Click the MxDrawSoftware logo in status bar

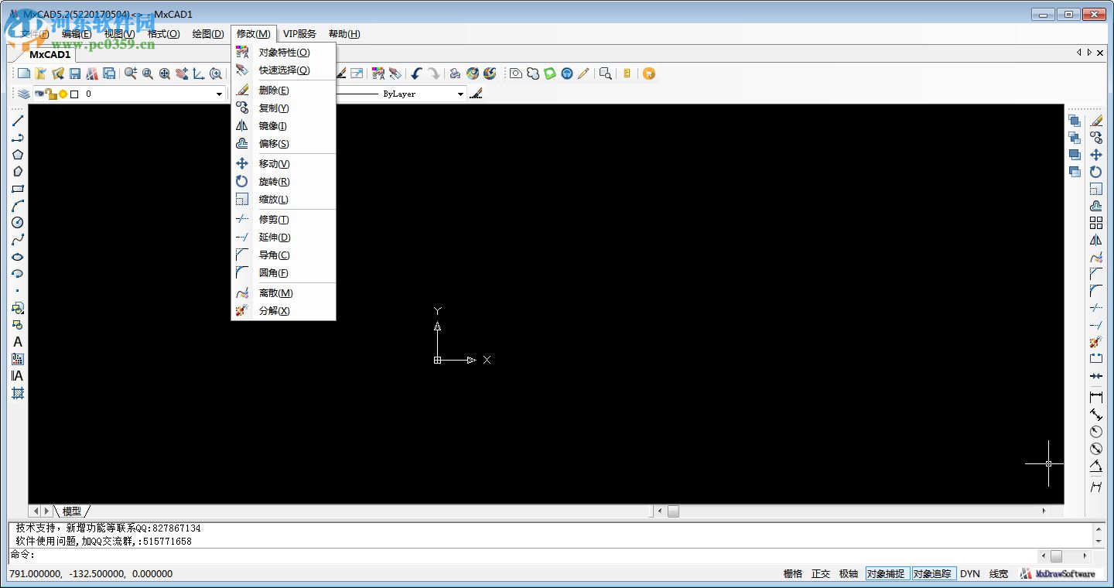point(1058,574)
